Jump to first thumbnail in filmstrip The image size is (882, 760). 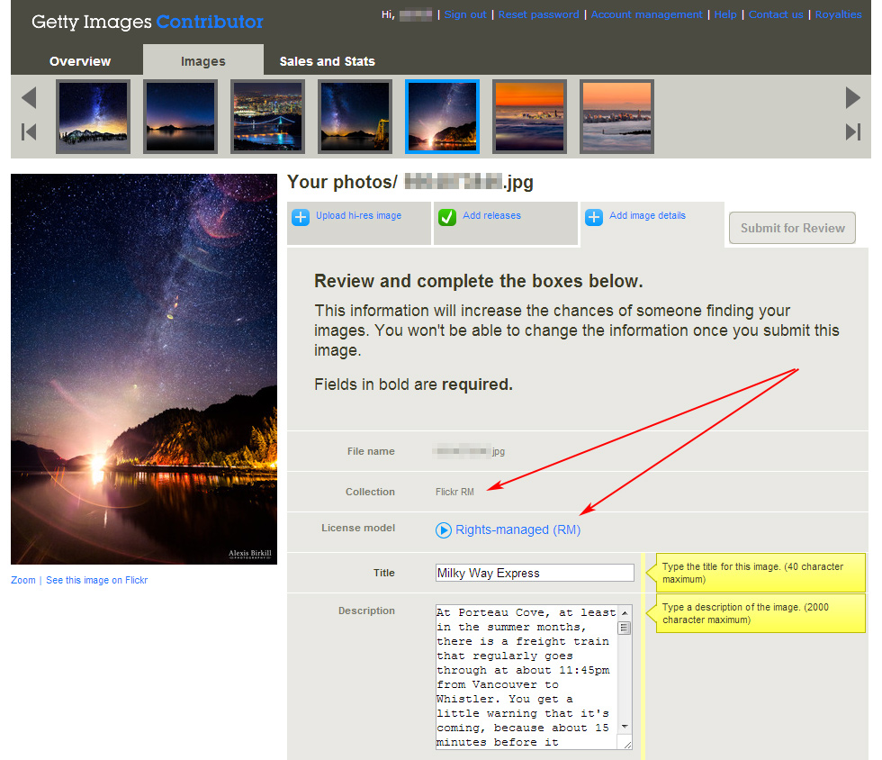click(x=29, y=131)
